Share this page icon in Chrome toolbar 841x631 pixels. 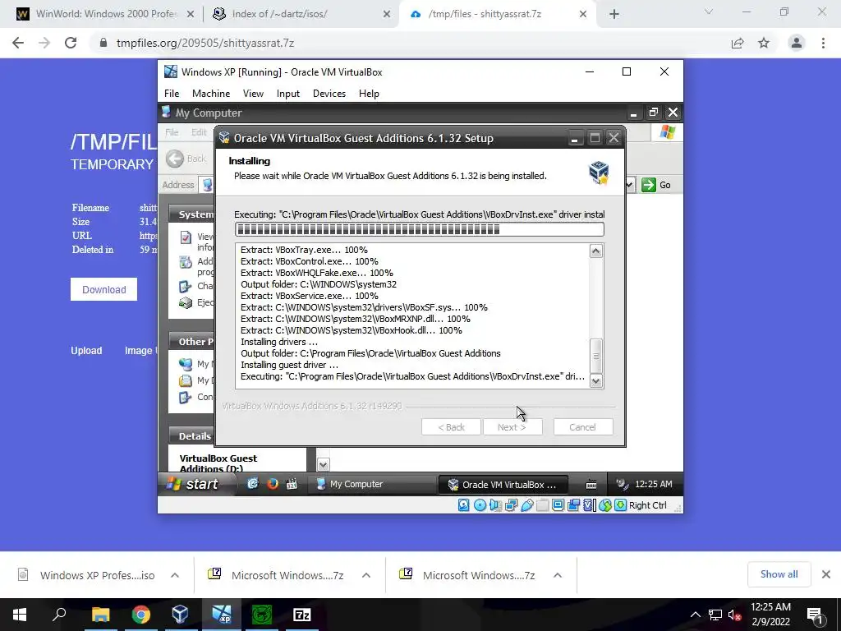[x=738, y=43]
